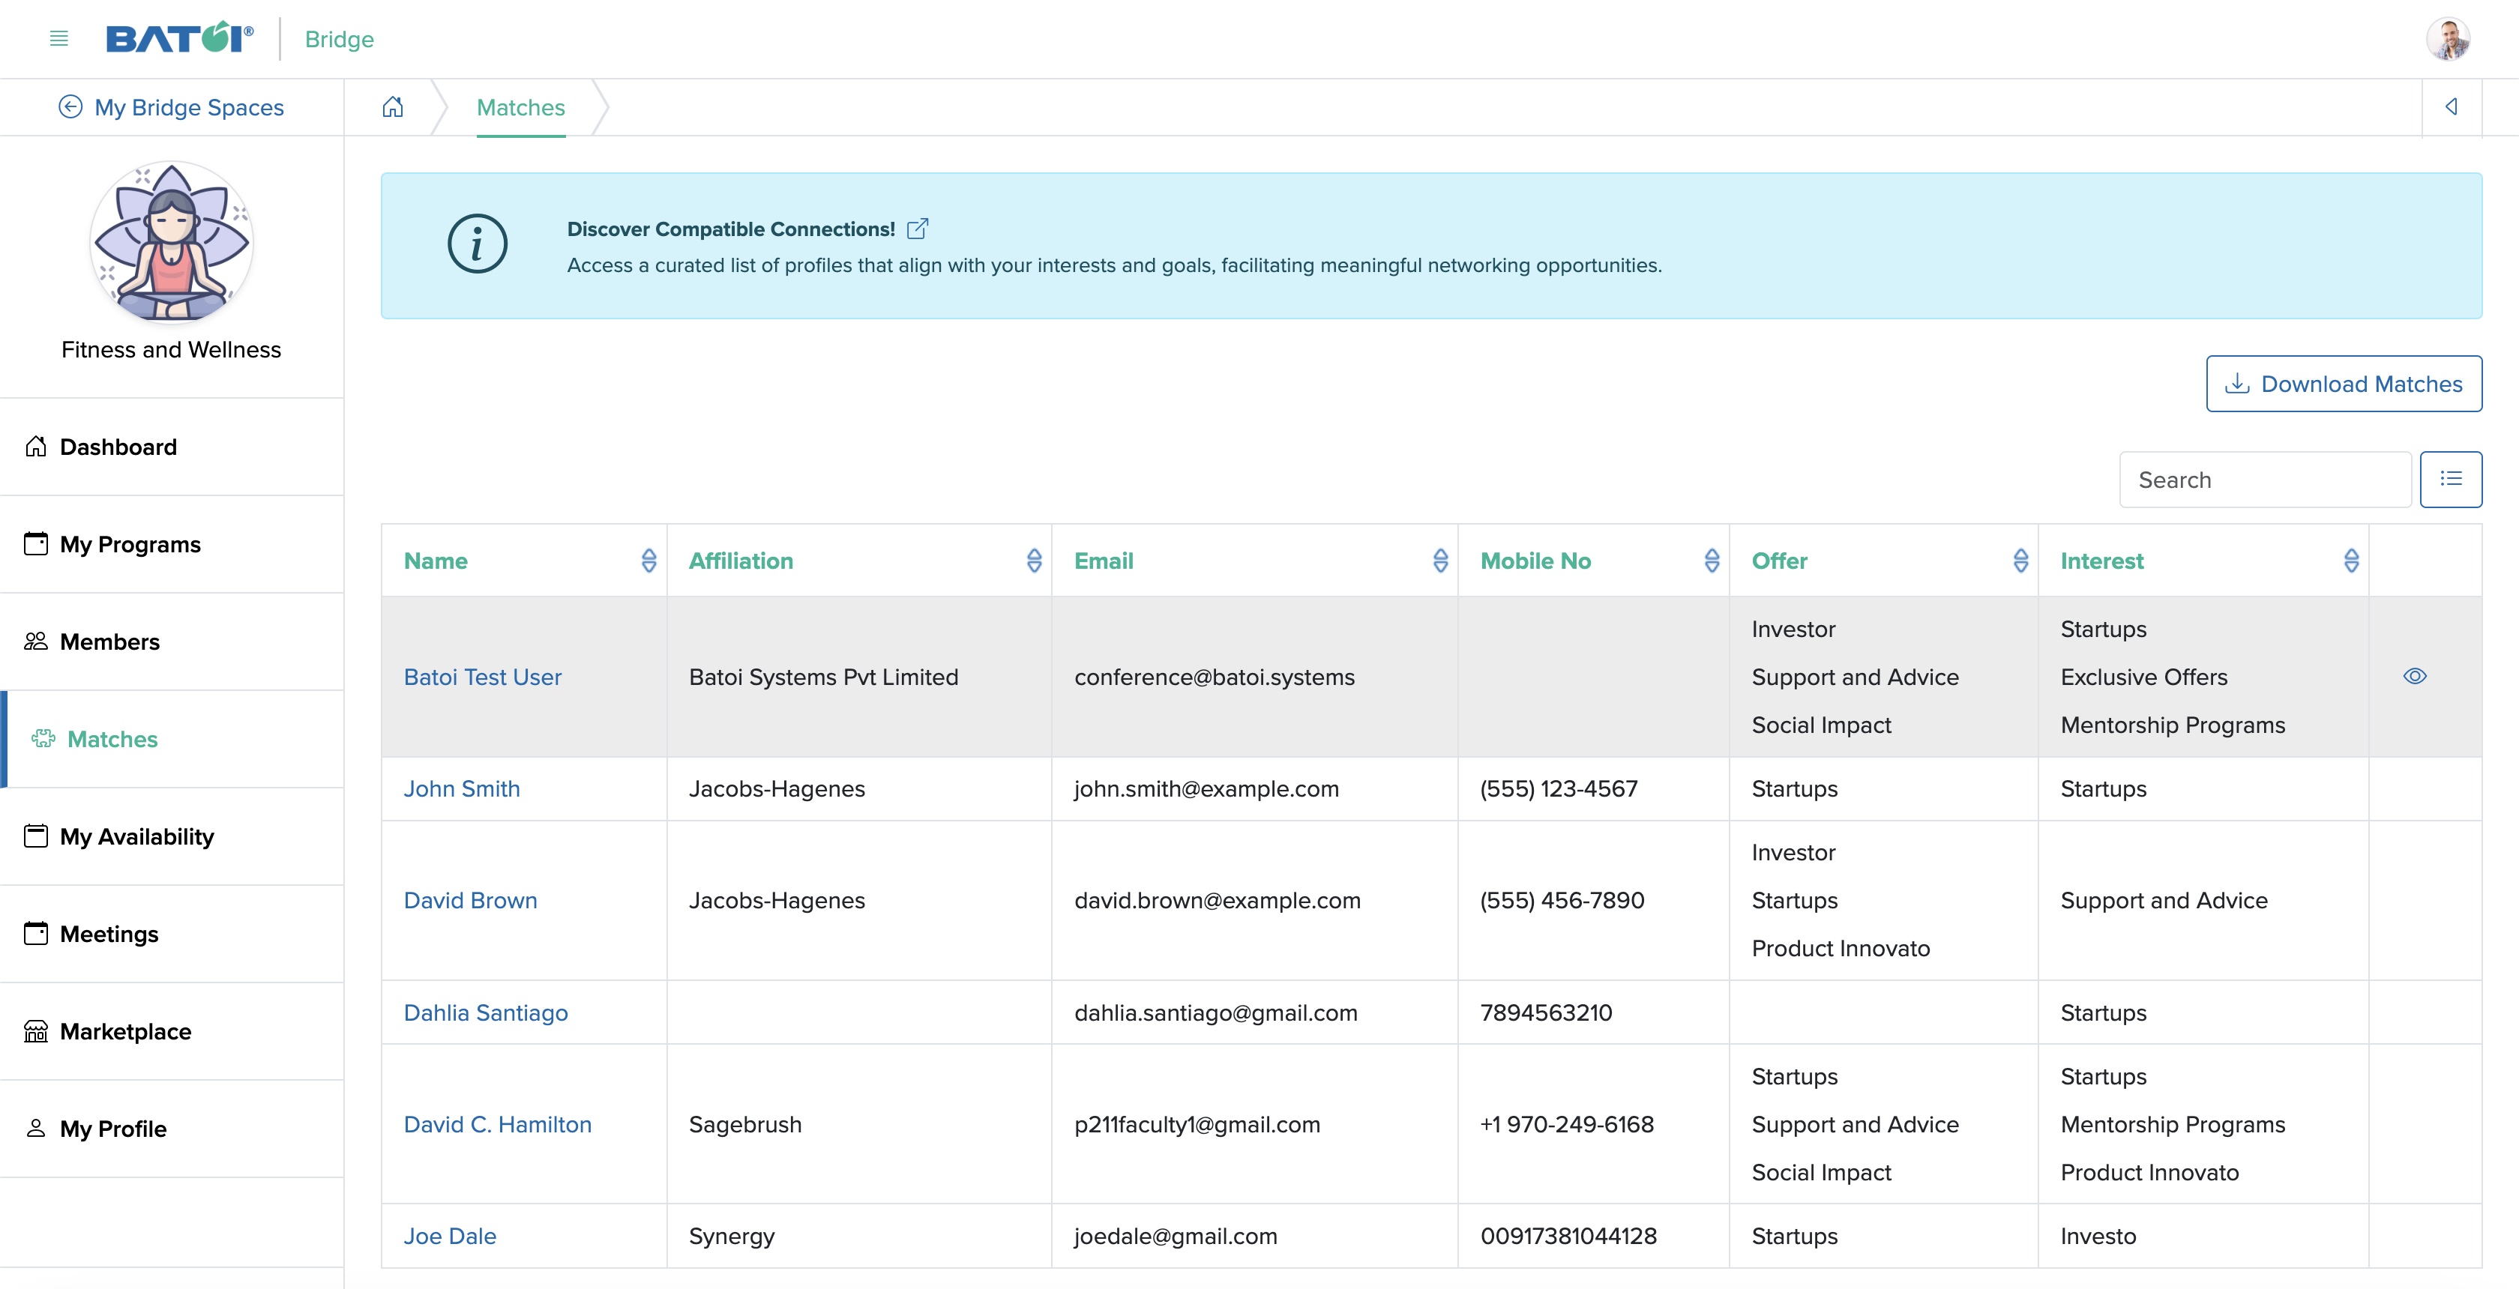
Task: Click the My Profile person icon
Action: pos(36,1128)
